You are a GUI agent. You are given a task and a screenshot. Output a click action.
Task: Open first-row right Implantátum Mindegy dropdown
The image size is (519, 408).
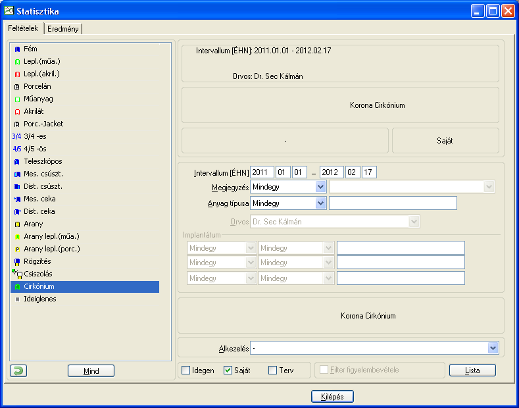click(x=328, y=248)
